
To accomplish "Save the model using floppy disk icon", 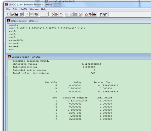I will (x=17, y=14).
